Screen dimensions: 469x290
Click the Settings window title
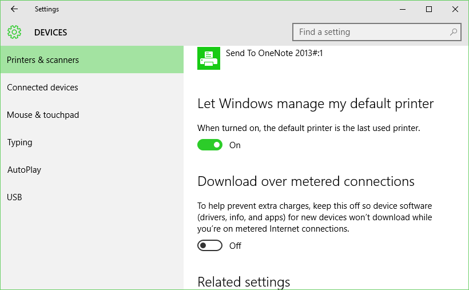tap(47, 9)
